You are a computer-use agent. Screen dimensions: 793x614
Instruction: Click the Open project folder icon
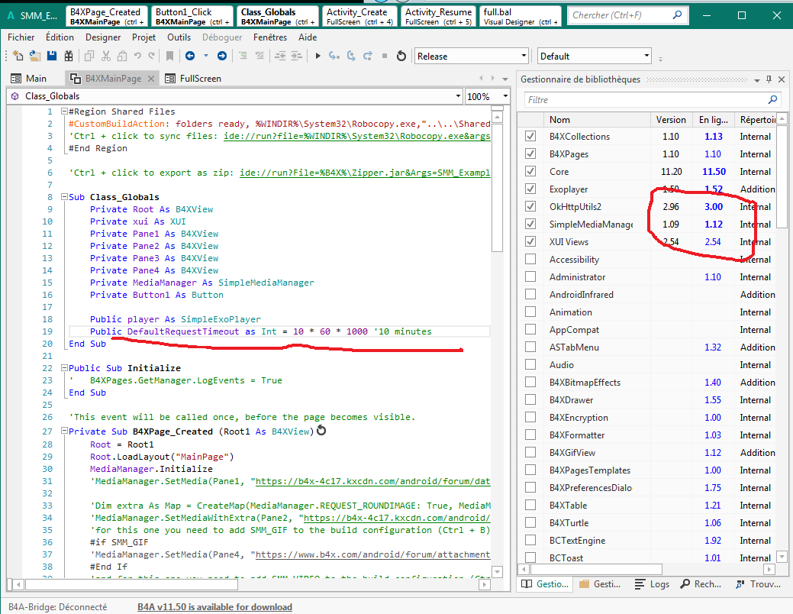pos(35,56)
